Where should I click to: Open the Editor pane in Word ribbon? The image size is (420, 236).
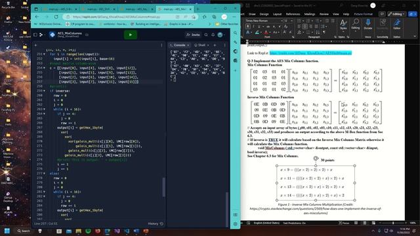tap(396, 24)
